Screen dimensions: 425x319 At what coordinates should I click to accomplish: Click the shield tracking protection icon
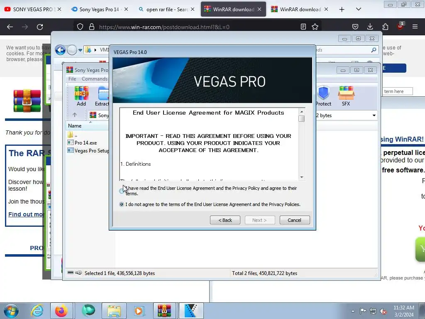pos(80,27)
